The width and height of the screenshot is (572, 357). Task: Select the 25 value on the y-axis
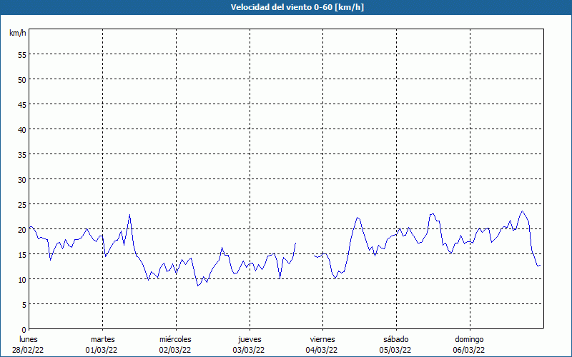click(x=22, y=205)
